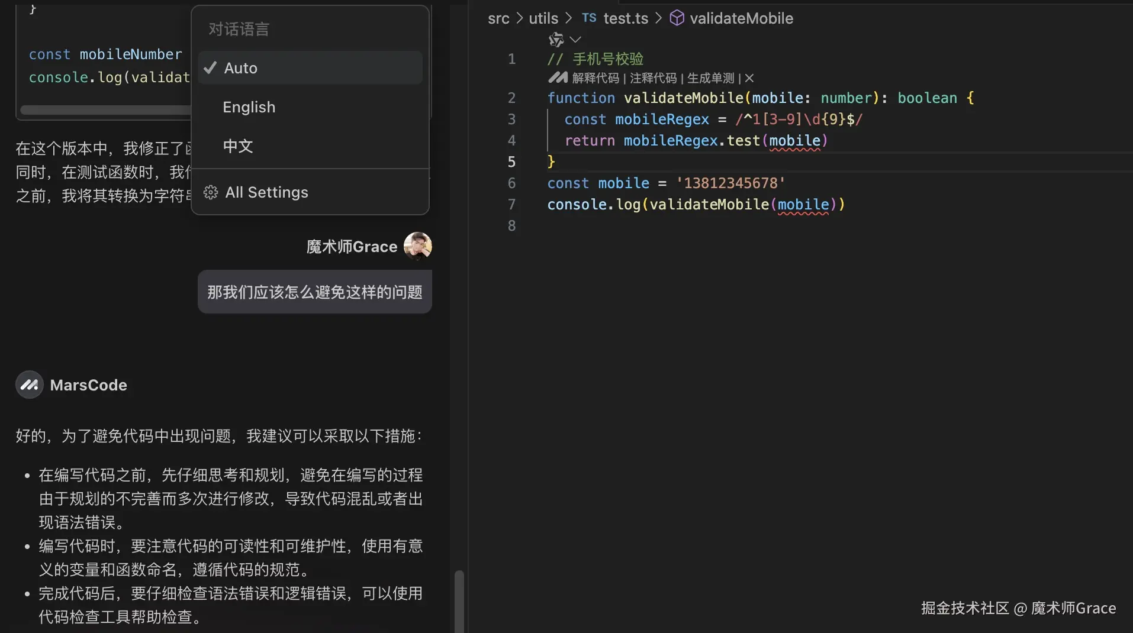The height and width of the screenshot is (633, 1133).
Task: Open the src breadcrumb segment
Action: pos(498,18)
